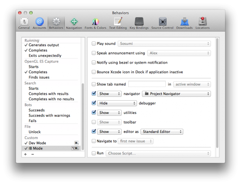Enable the Run script checkbox
Screen dimensions: 241x185
(93, 153)
